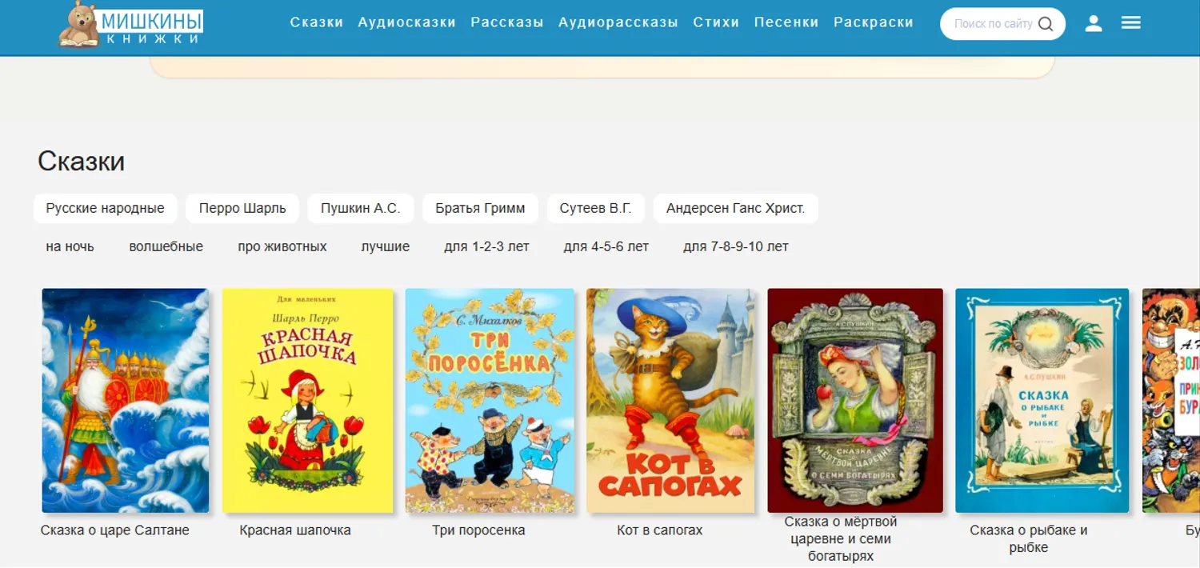The width and height of the screenshot is (1200, 568).
Task: Click the лучшие tag link
Action: click(x=386, y=246)
